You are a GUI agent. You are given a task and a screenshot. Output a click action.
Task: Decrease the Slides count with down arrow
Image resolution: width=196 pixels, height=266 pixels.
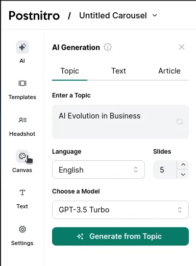tap(183, 174)
